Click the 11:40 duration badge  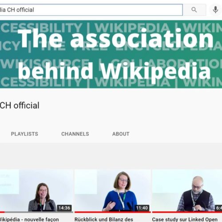click(x=142, y=208)
